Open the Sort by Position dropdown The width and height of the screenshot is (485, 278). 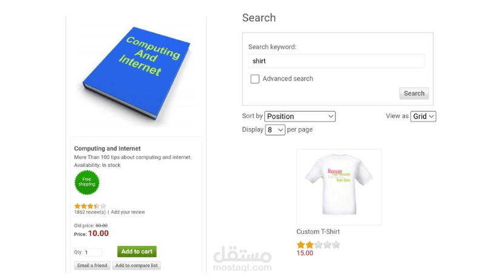299,116
